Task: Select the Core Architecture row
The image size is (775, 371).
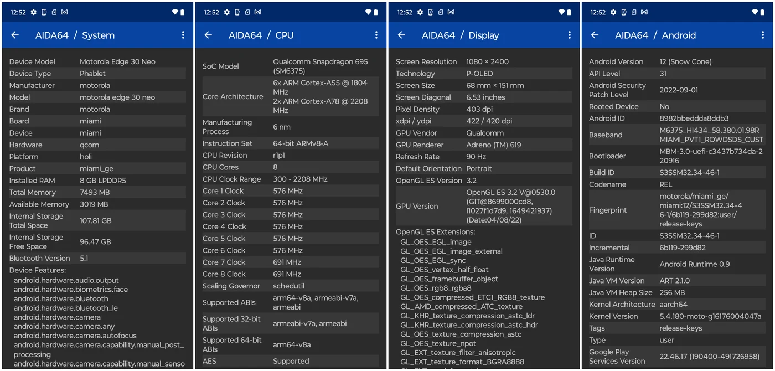Action: pyautogui.click(x=290, y=96)
